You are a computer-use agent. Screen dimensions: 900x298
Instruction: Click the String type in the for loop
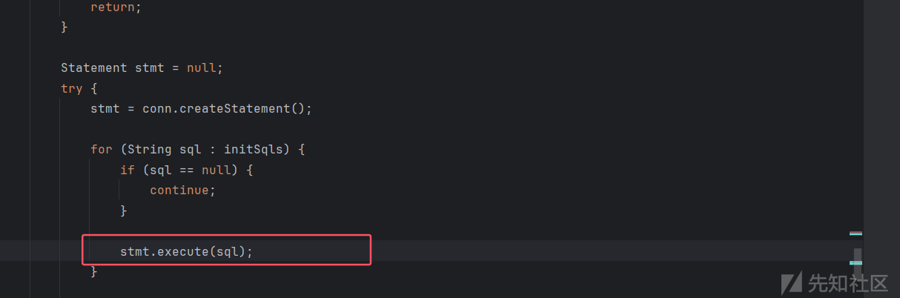tap(150, 149)
